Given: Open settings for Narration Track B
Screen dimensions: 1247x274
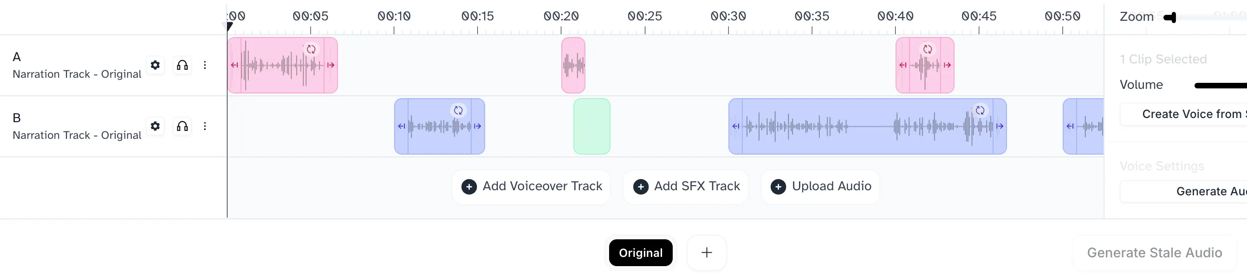Looking at the screenshot, I should pos(155,126).
